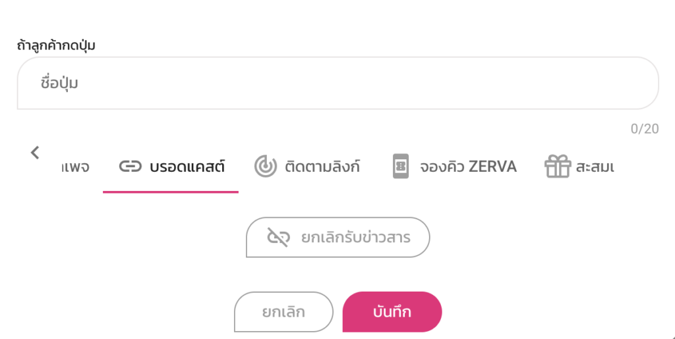The height and width of the screenshot is (339, 675).
Task: Click the 0/20 character counter
Action: coord(644,128)
